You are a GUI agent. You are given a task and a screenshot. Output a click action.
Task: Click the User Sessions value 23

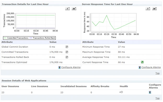point(3,92)
